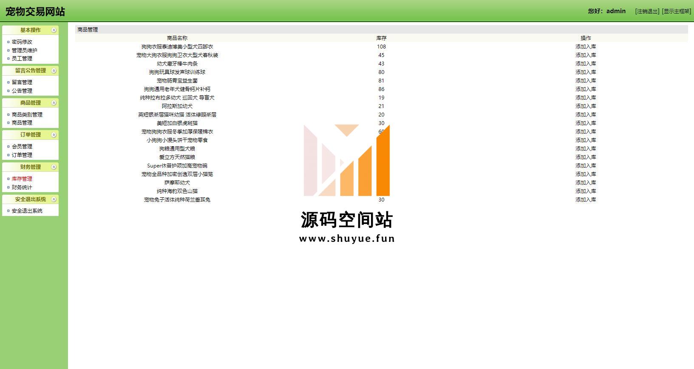Click 添加入库 for 小狗狗小馒头饼干宠物零食

(x=586, y=140)
